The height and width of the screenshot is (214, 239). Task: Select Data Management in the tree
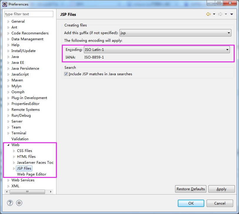point(27,39)
